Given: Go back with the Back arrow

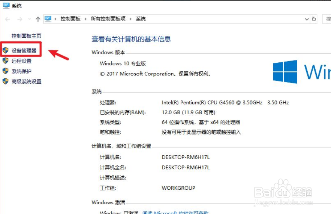Looking at the screenshot, I should pyautogui.click(x=7, y=19).
